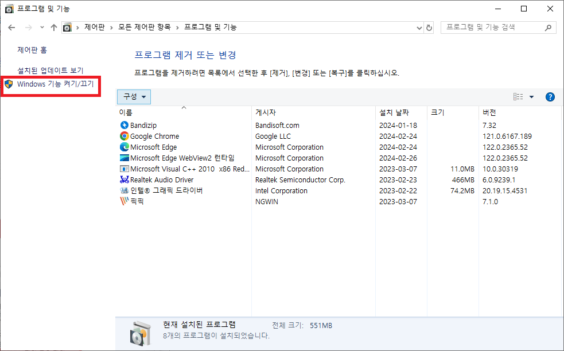Click the 픽픽 program icon

click(x=124, y=201)
